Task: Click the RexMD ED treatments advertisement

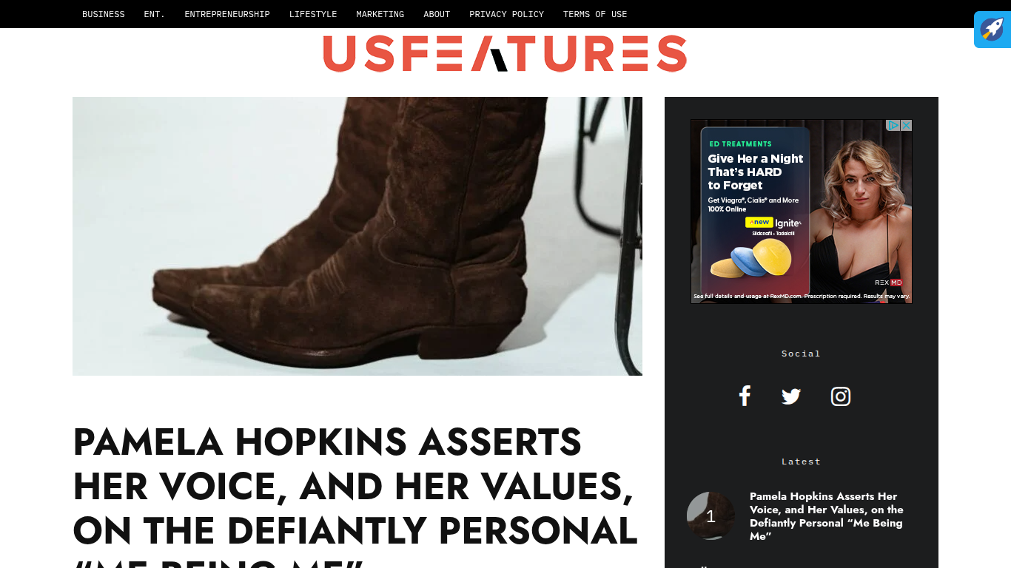Action: point(802,212)
